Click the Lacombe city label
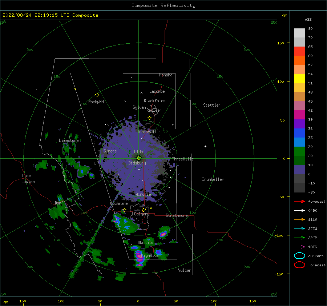327x306 pixels. [157, 91]
